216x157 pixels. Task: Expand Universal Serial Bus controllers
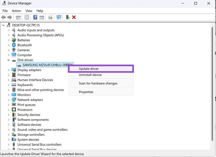click(x=9, y=144)
